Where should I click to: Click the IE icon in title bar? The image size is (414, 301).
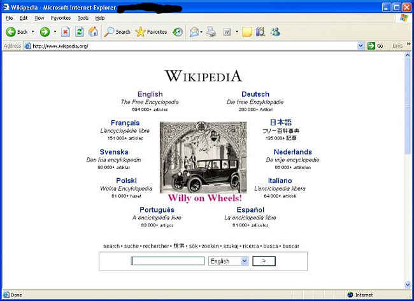coord(6,7)
